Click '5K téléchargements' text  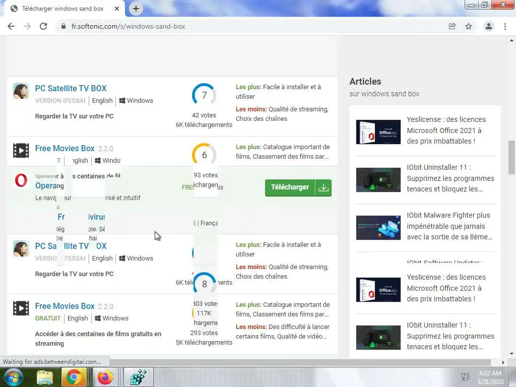[204, 343]
